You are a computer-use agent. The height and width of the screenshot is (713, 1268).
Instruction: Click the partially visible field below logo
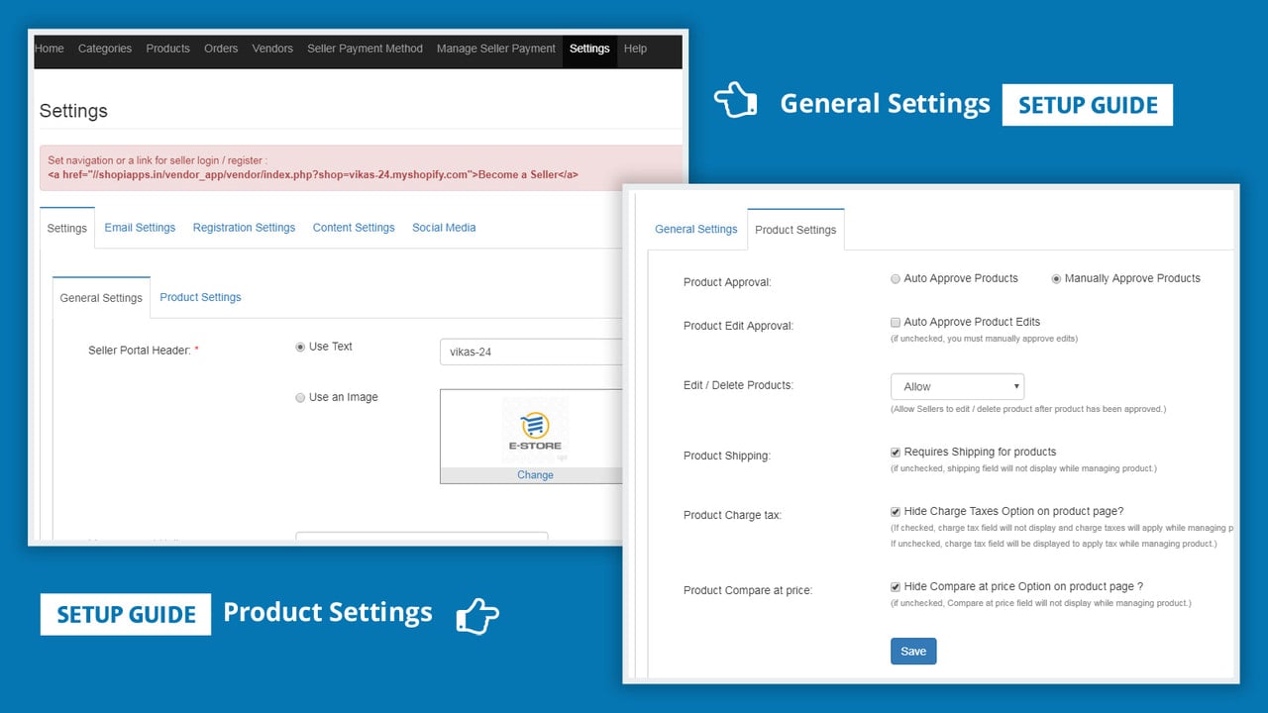422,538
